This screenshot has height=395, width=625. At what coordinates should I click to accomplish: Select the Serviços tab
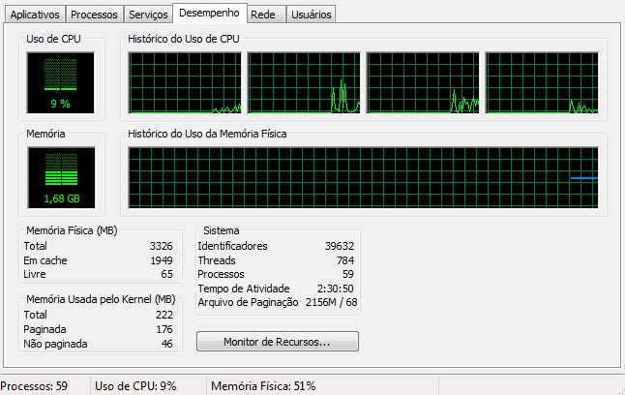[148, 15]
